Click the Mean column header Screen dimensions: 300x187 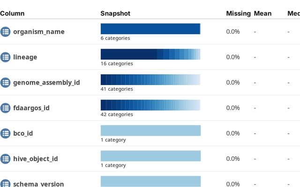coord(262,14)
